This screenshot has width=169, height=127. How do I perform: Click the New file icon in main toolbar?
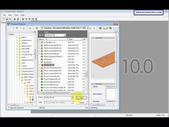click(4, 19)
